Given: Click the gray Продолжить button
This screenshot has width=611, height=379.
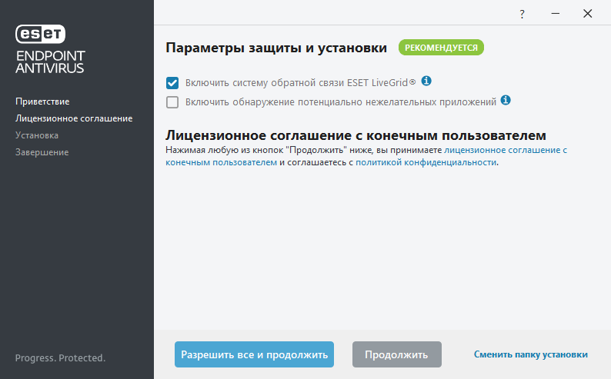Looking at the screenshot, I should pos(396,354).
